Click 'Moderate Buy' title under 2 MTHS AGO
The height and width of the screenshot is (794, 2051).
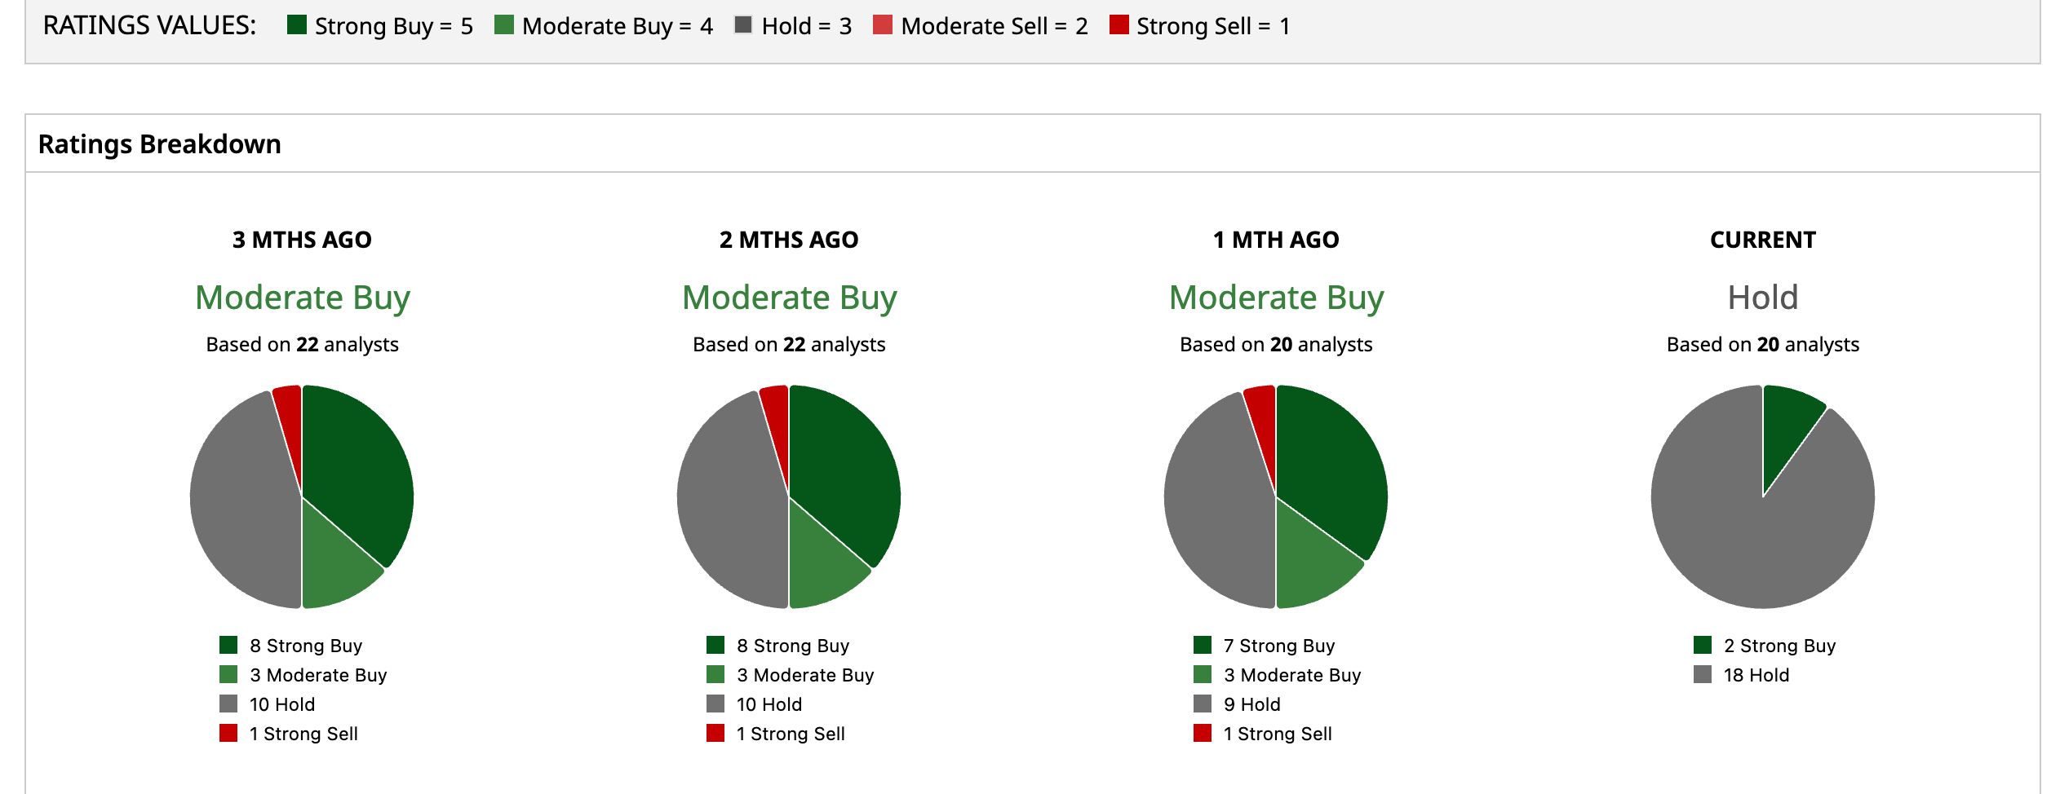(x=789, y=298)
